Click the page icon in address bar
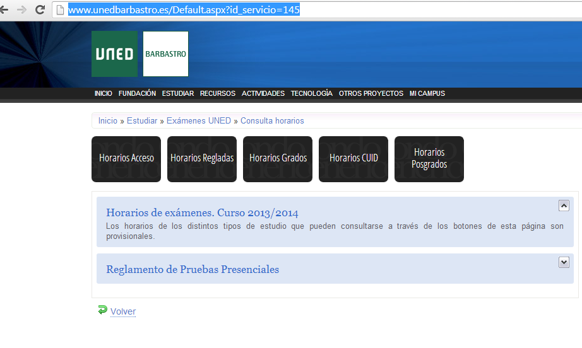The width and height of the screenshot is (582, 348). tap(61, 10)
